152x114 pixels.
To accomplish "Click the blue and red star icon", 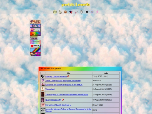I will coord(71,12).
